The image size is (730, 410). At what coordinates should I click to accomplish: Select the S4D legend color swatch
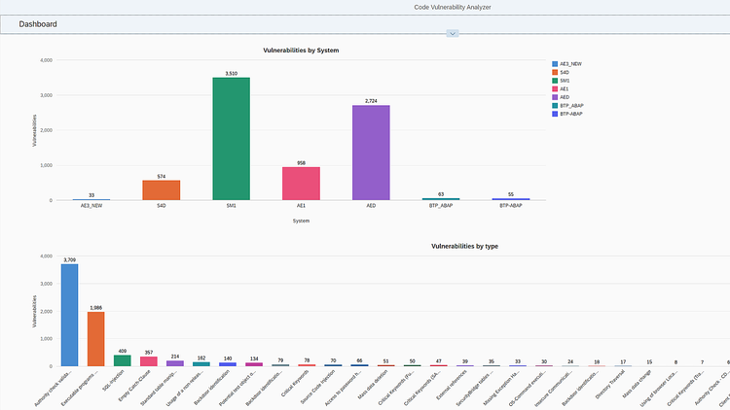(555, 73)
